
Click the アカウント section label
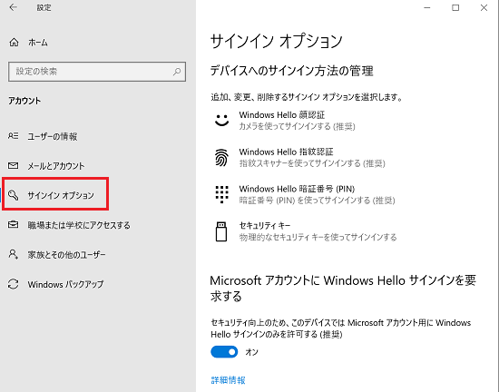[x=24, y=101]
